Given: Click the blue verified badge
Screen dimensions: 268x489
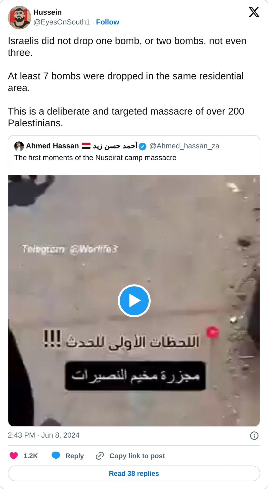Looking at the screenshot, I should [143, 146].
